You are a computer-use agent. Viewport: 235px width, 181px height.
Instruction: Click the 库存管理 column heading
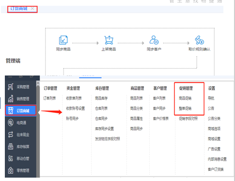[102, 88]
